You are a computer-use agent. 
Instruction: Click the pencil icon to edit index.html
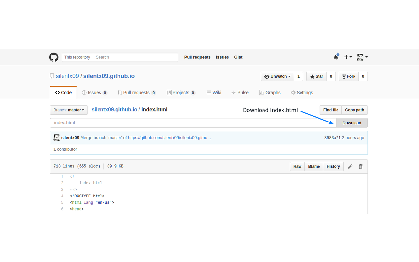tap(350, 166)
